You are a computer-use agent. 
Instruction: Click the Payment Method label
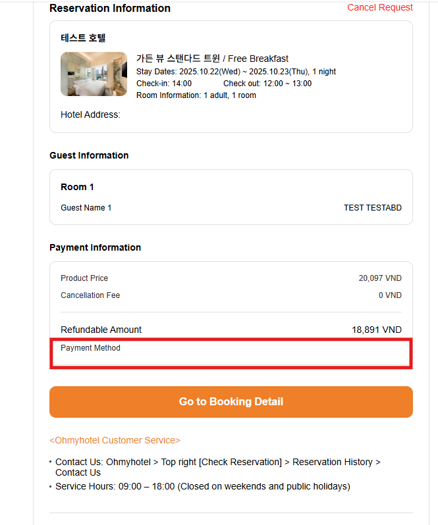tap(90, 348)
